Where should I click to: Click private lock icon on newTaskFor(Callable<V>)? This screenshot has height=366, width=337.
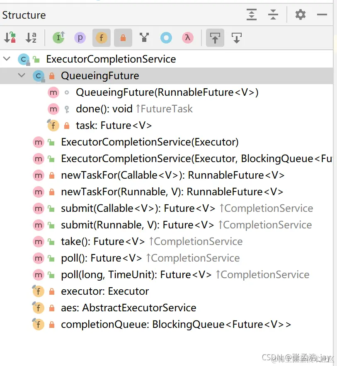click(52, 175)
